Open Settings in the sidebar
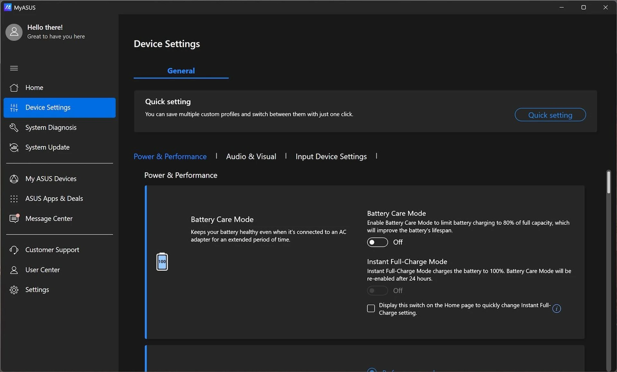Screen dimensions: 617x372 [59, 290]
